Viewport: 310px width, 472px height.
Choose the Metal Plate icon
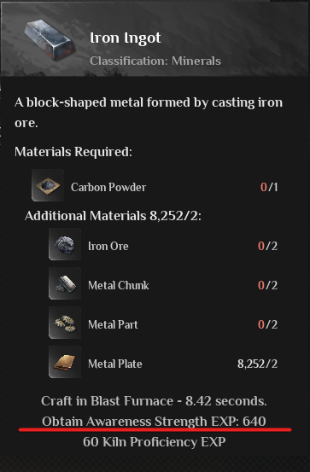pos(65,362)
